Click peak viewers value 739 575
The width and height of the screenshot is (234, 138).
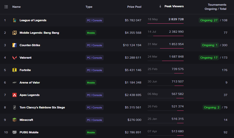[x=178, y=69]
